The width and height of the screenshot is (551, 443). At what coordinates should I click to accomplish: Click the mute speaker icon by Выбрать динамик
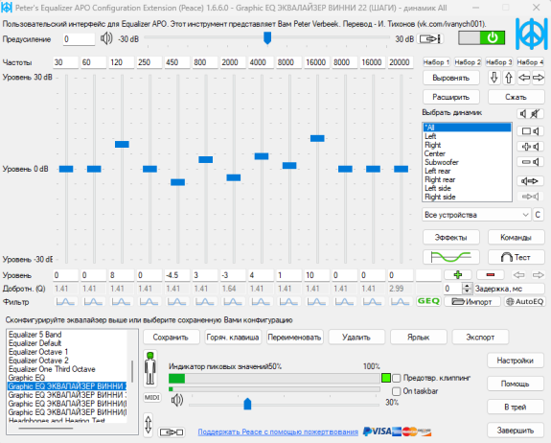[x=535, y=113]
